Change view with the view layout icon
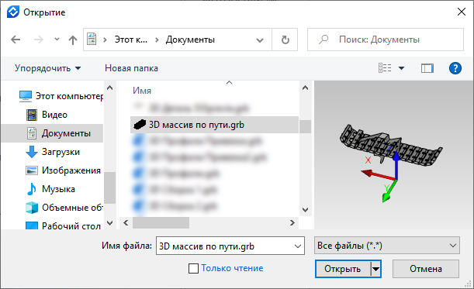Image resolution: width=474 pixels, height=289 pixels. (385, 68)
